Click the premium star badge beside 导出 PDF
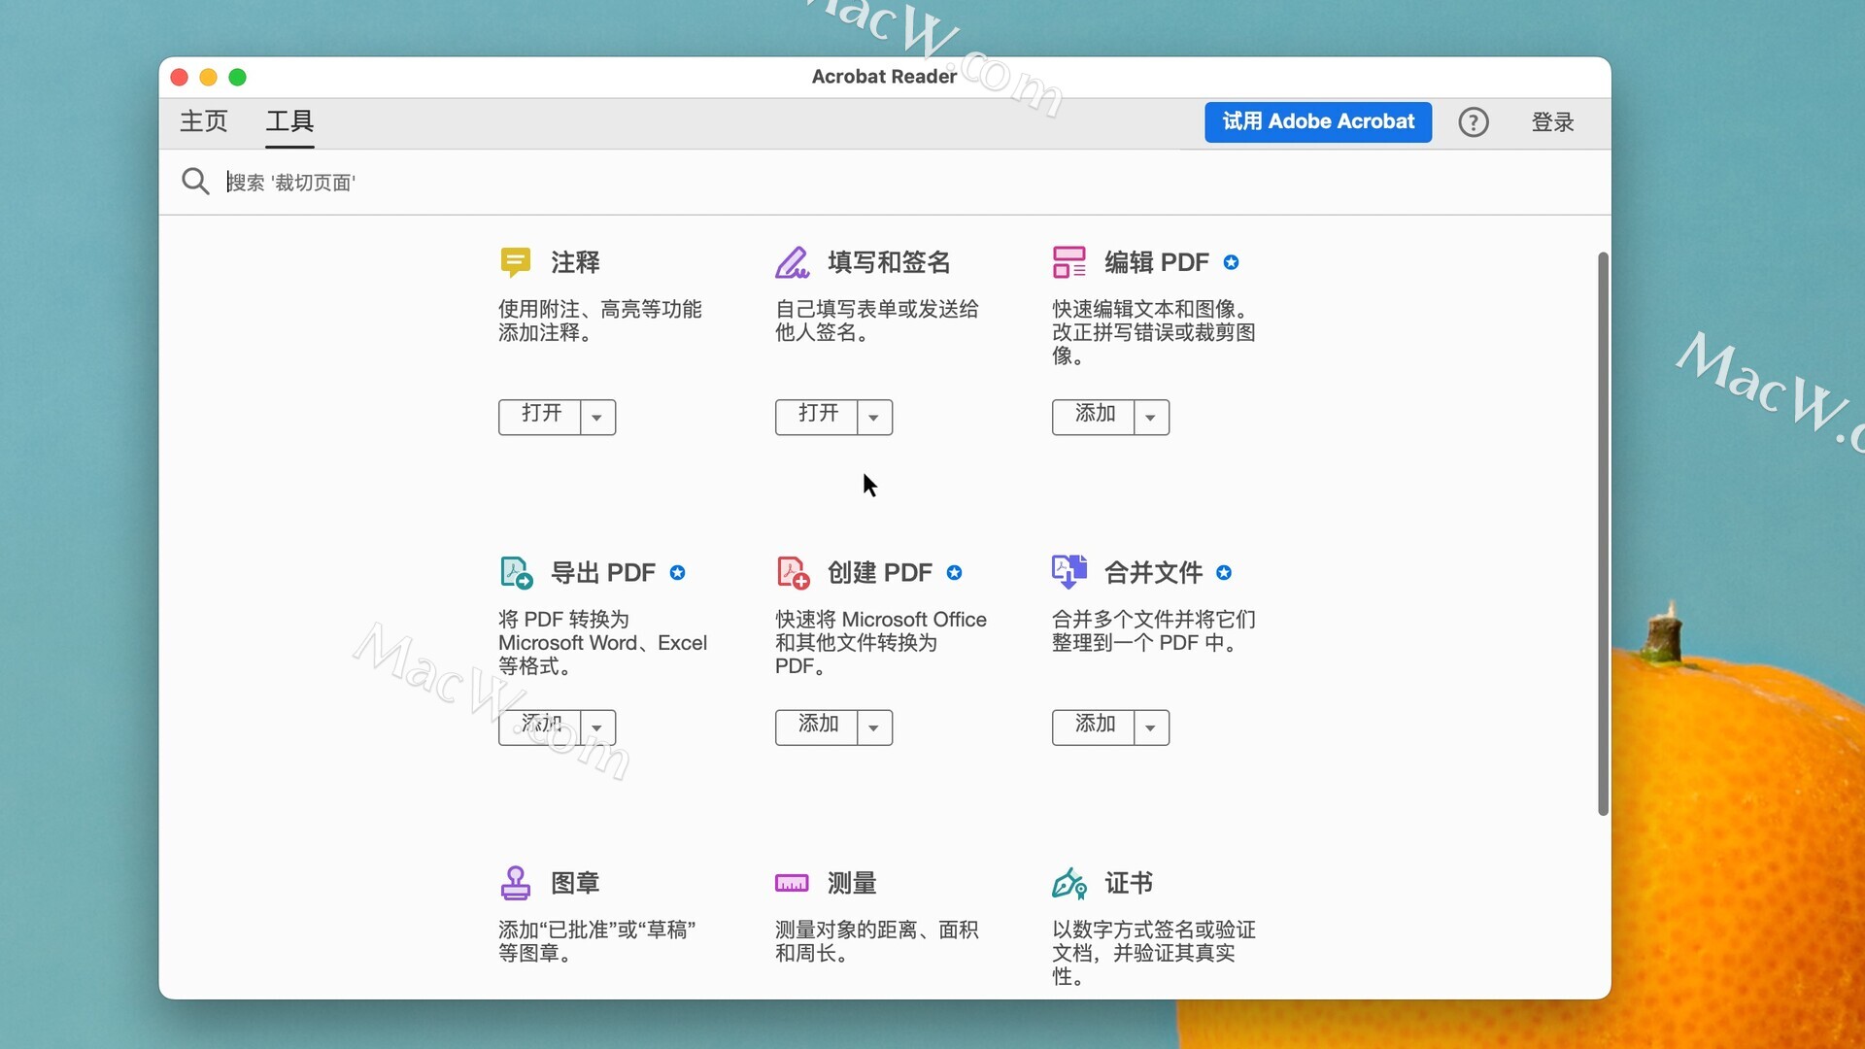The width and height of the screenshot is (1865, 1049). point(677,573)
